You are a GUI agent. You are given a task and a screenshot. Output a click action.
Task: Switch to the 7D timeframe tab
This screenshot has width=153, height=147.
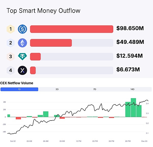pyautogui.click(x=95, y=89)
